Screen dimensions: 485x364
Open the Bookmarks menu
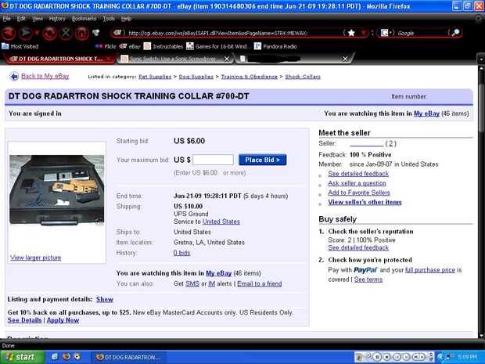[84, 19]
